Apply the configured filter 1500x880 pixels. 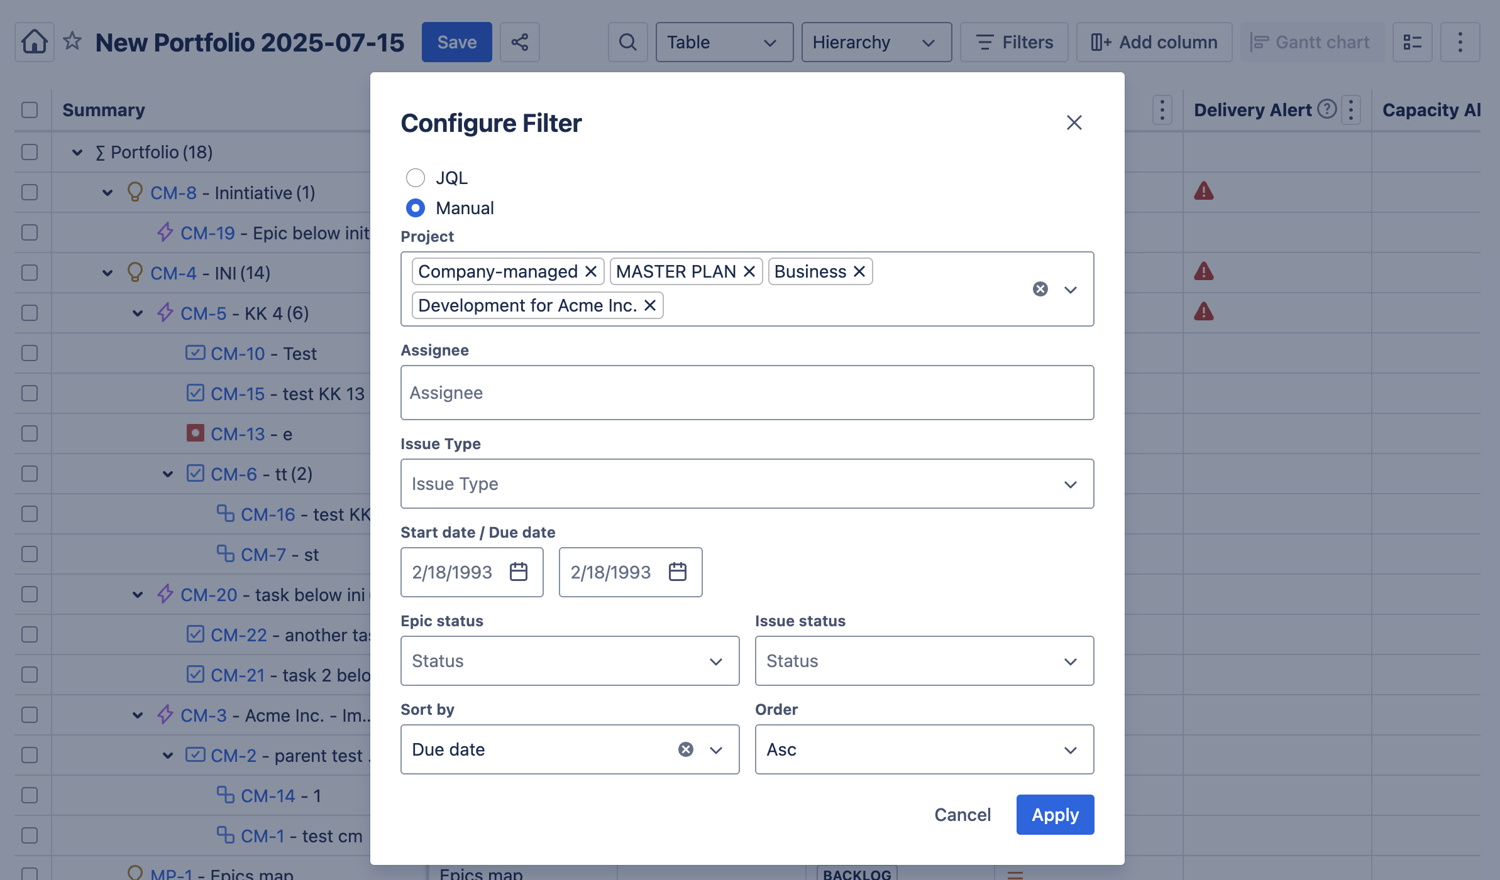click(x=1055, y=815)
